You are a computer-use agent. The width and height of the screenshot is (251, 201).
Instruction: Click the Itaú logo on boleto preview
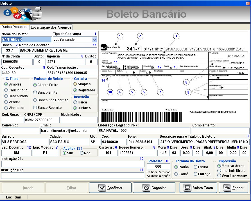[103, 47]
